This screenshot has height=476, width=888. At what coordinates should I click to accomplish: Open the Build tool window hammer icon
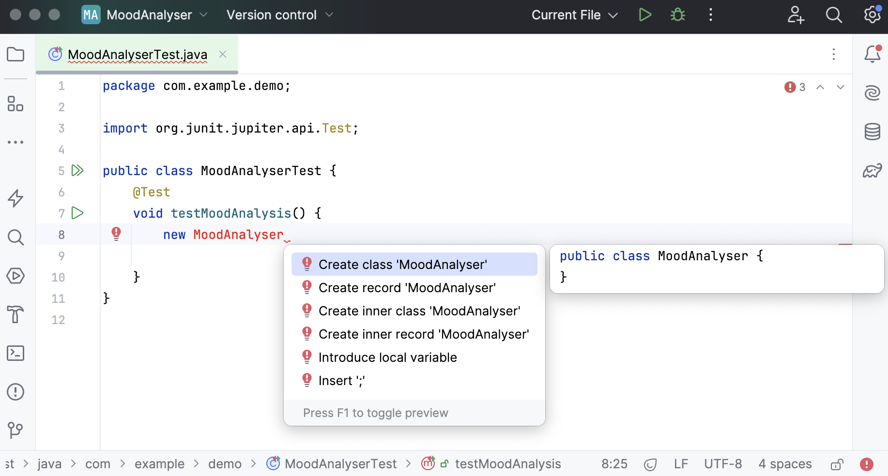15,315
